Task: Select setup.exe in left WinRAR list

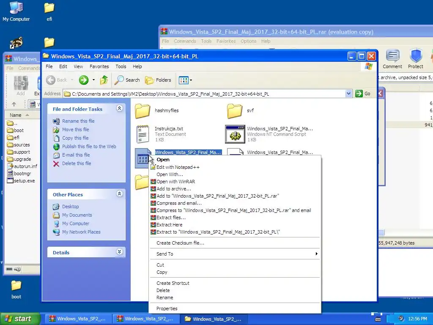Action: (21, 181)
